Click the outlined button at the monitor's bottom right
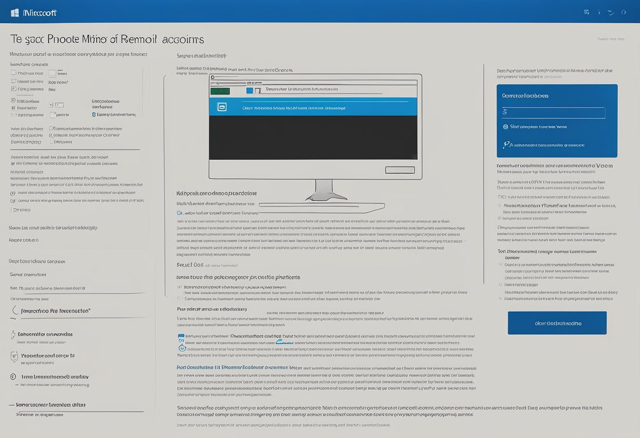The image size is (640, 438). coord(399,170)
